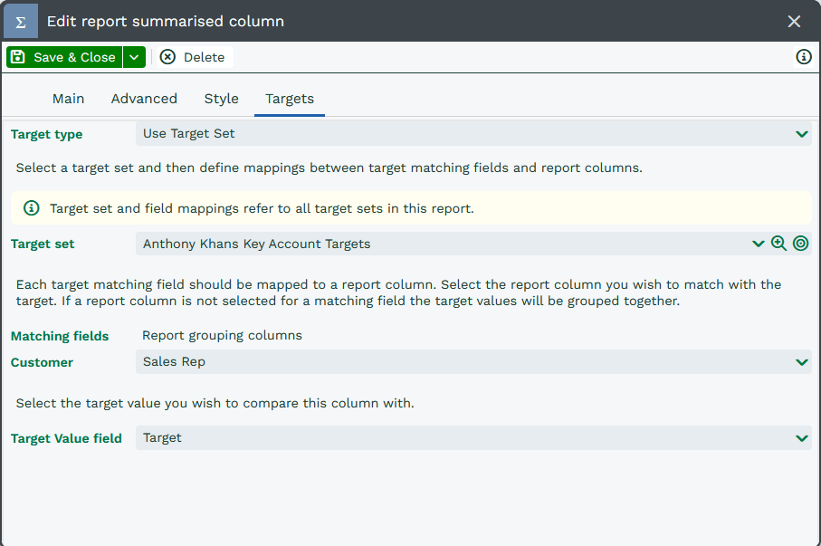Click the bullseye target icon beside Target set

[x=800, y=244]
